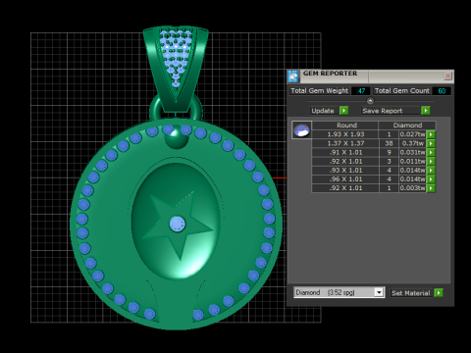The height and width of the screenshot is (353, 471).
Task: Click the green arrow next to Save Report
Action: coord(426,111)
